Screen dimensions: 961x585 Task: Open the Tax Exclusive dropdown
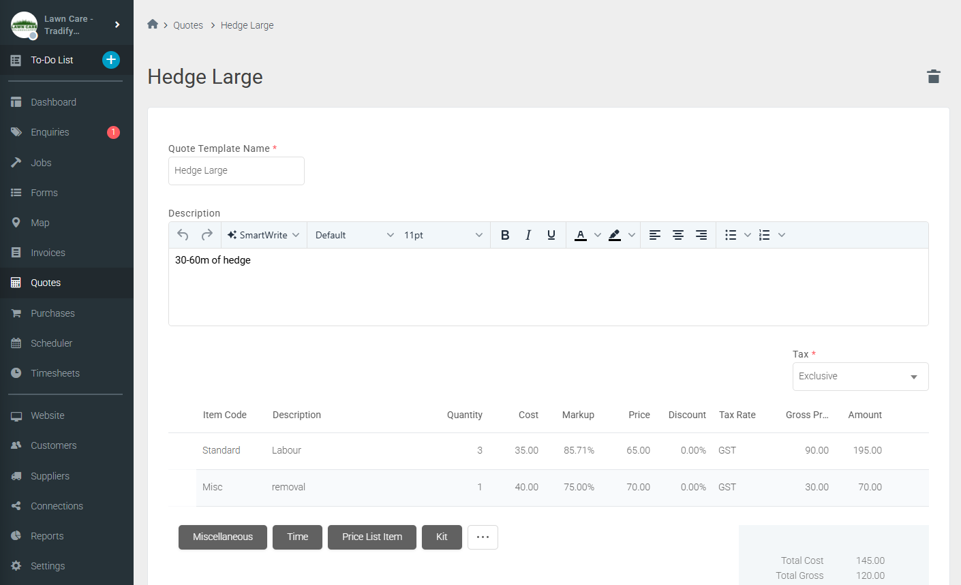tap(860, 377)
